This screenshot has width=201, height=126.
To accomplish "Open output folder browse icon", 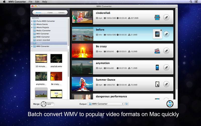I will (127, 104).
